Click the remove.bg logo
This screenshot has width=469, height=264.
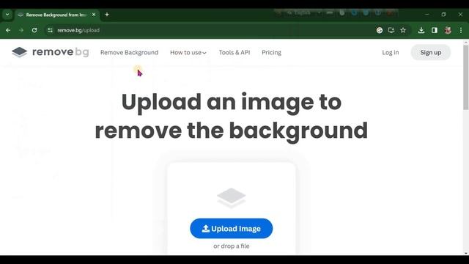coord(51,52)
